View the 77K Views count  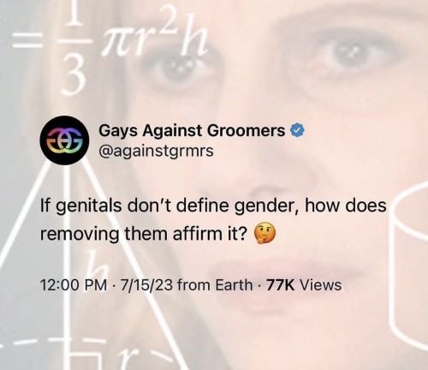[x=304, y=285]
